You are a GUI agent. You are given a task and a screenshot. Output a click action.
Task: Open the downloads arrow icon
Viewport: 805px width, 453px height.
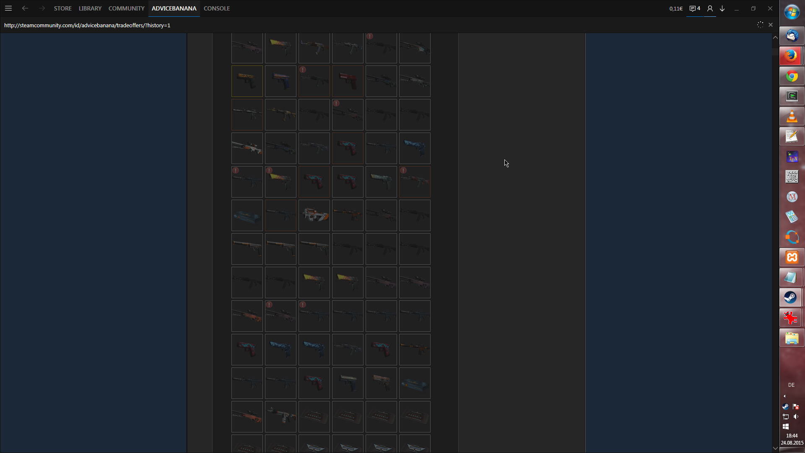pos(722,8)
